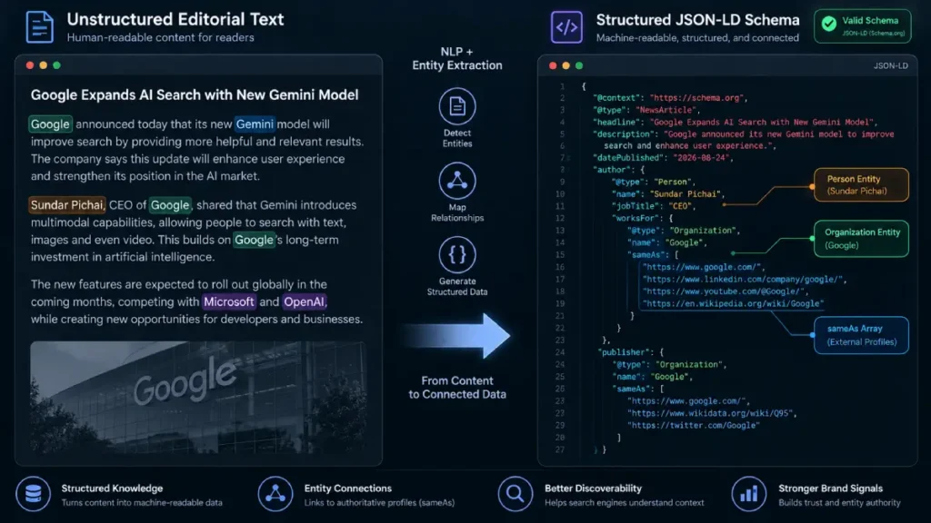This screenshot has height=523, width=931.
Task: Click the article headline Google Expands AI Search
Action: point(195,94)
